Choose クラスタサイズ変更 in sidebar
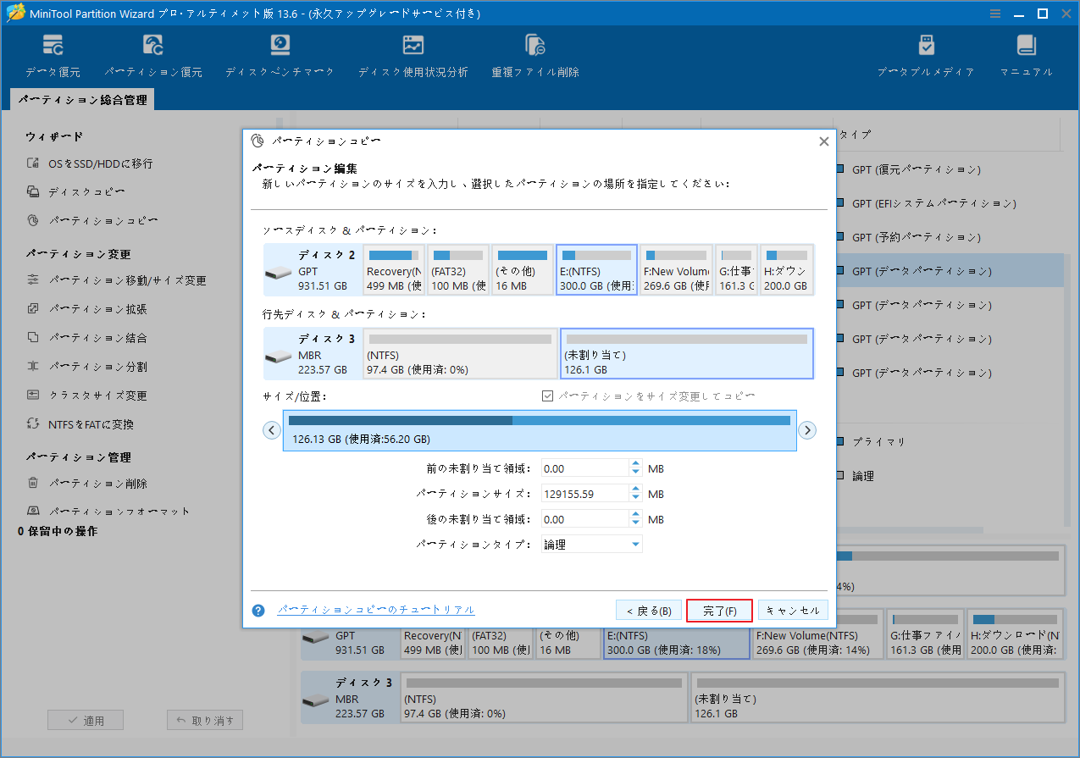1080x758 pixels. pos(87,396)
